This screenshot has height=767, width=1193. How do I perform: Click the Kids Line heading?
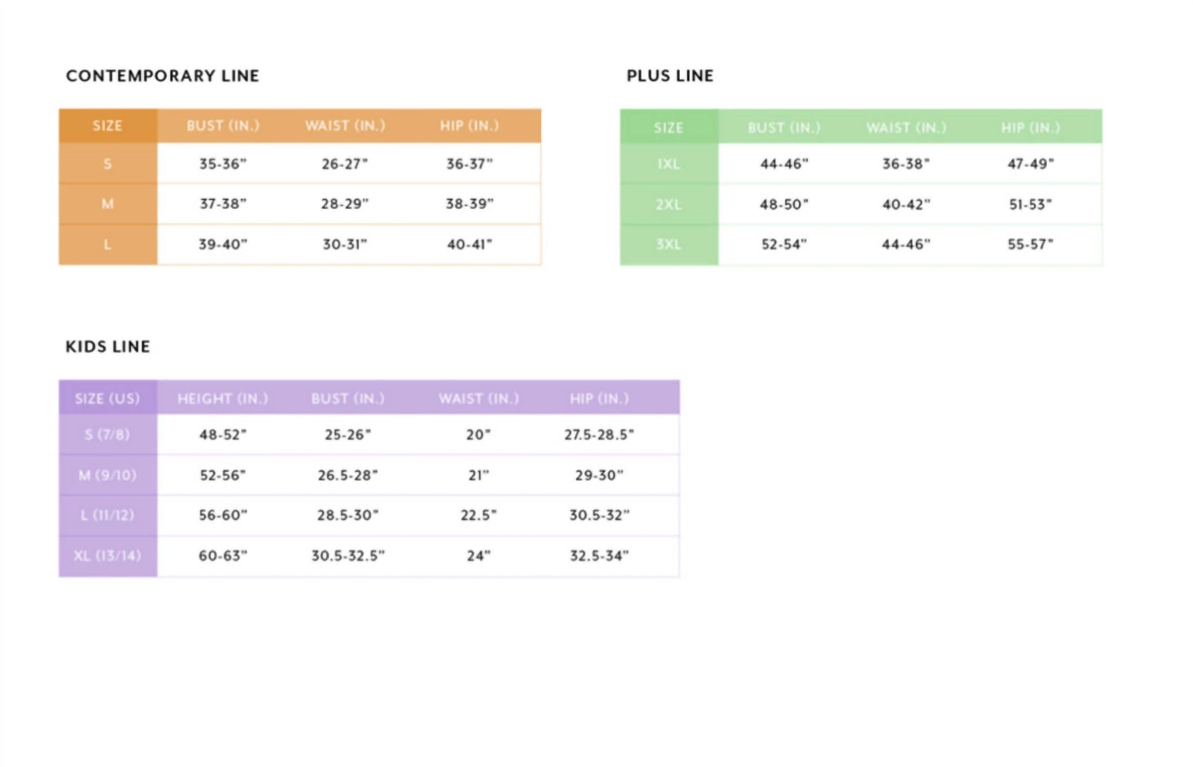108,347
